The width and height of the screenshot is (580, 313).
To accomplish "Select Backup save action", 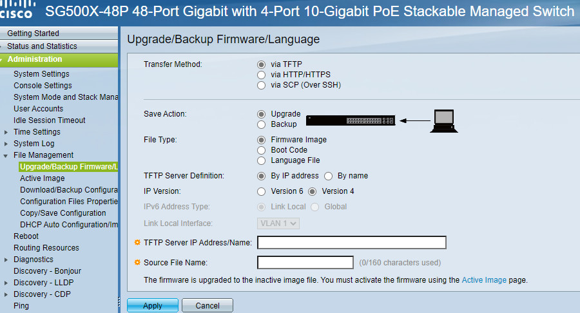I will [x=261, y=124].
